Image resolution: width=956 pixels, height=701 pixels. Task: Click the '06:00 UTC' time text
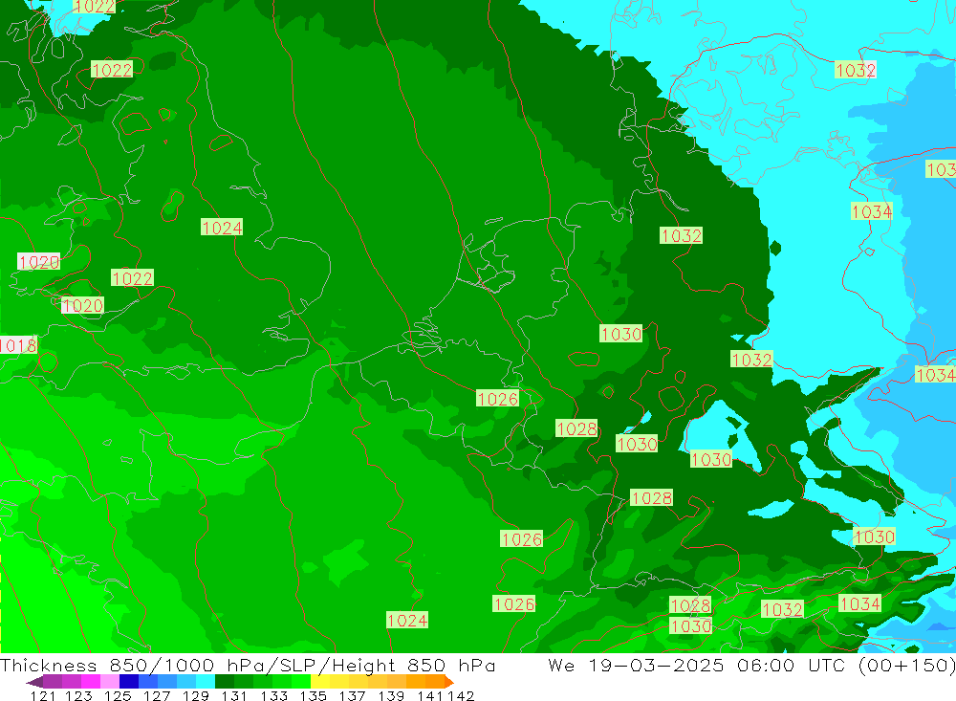[x=792, y=665]
